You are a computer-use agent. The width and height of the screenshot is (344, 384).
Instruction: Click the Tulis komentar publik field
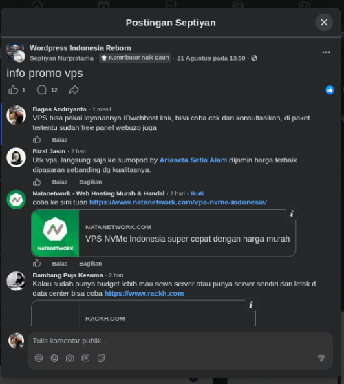(180, 341)
